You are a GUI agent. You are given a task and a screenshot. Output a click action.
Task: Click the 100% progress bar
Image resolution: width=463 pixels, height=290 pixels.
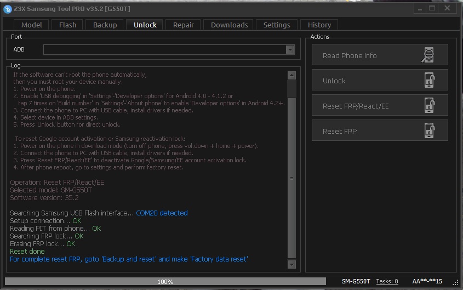click(x=165, y=281)
